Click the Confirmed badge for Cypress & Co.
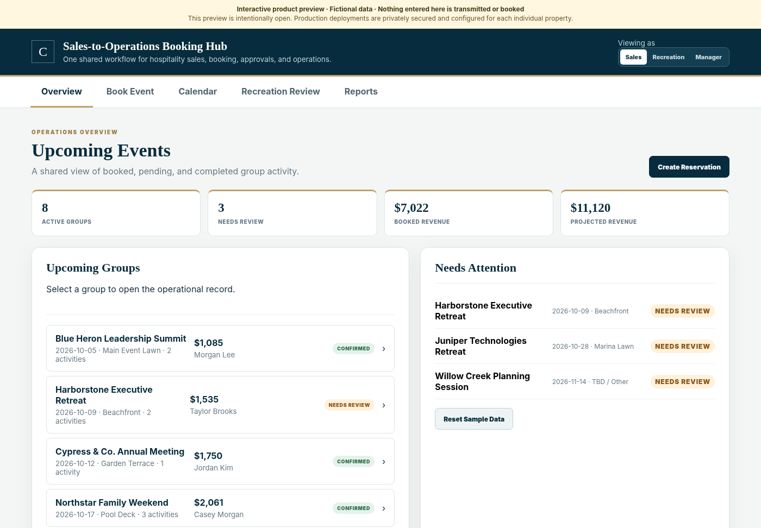This screenshot has width=761, height=528. click(353, 462)
